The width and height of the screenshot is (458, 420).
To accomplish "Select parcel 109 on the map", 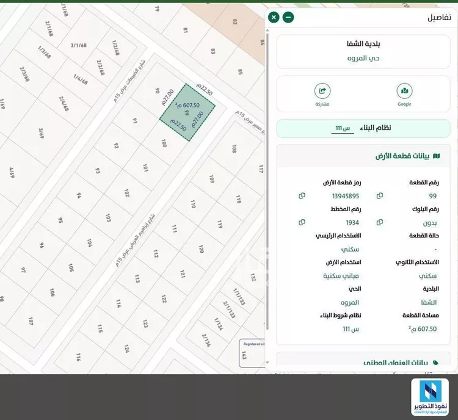I will [212, 179].
